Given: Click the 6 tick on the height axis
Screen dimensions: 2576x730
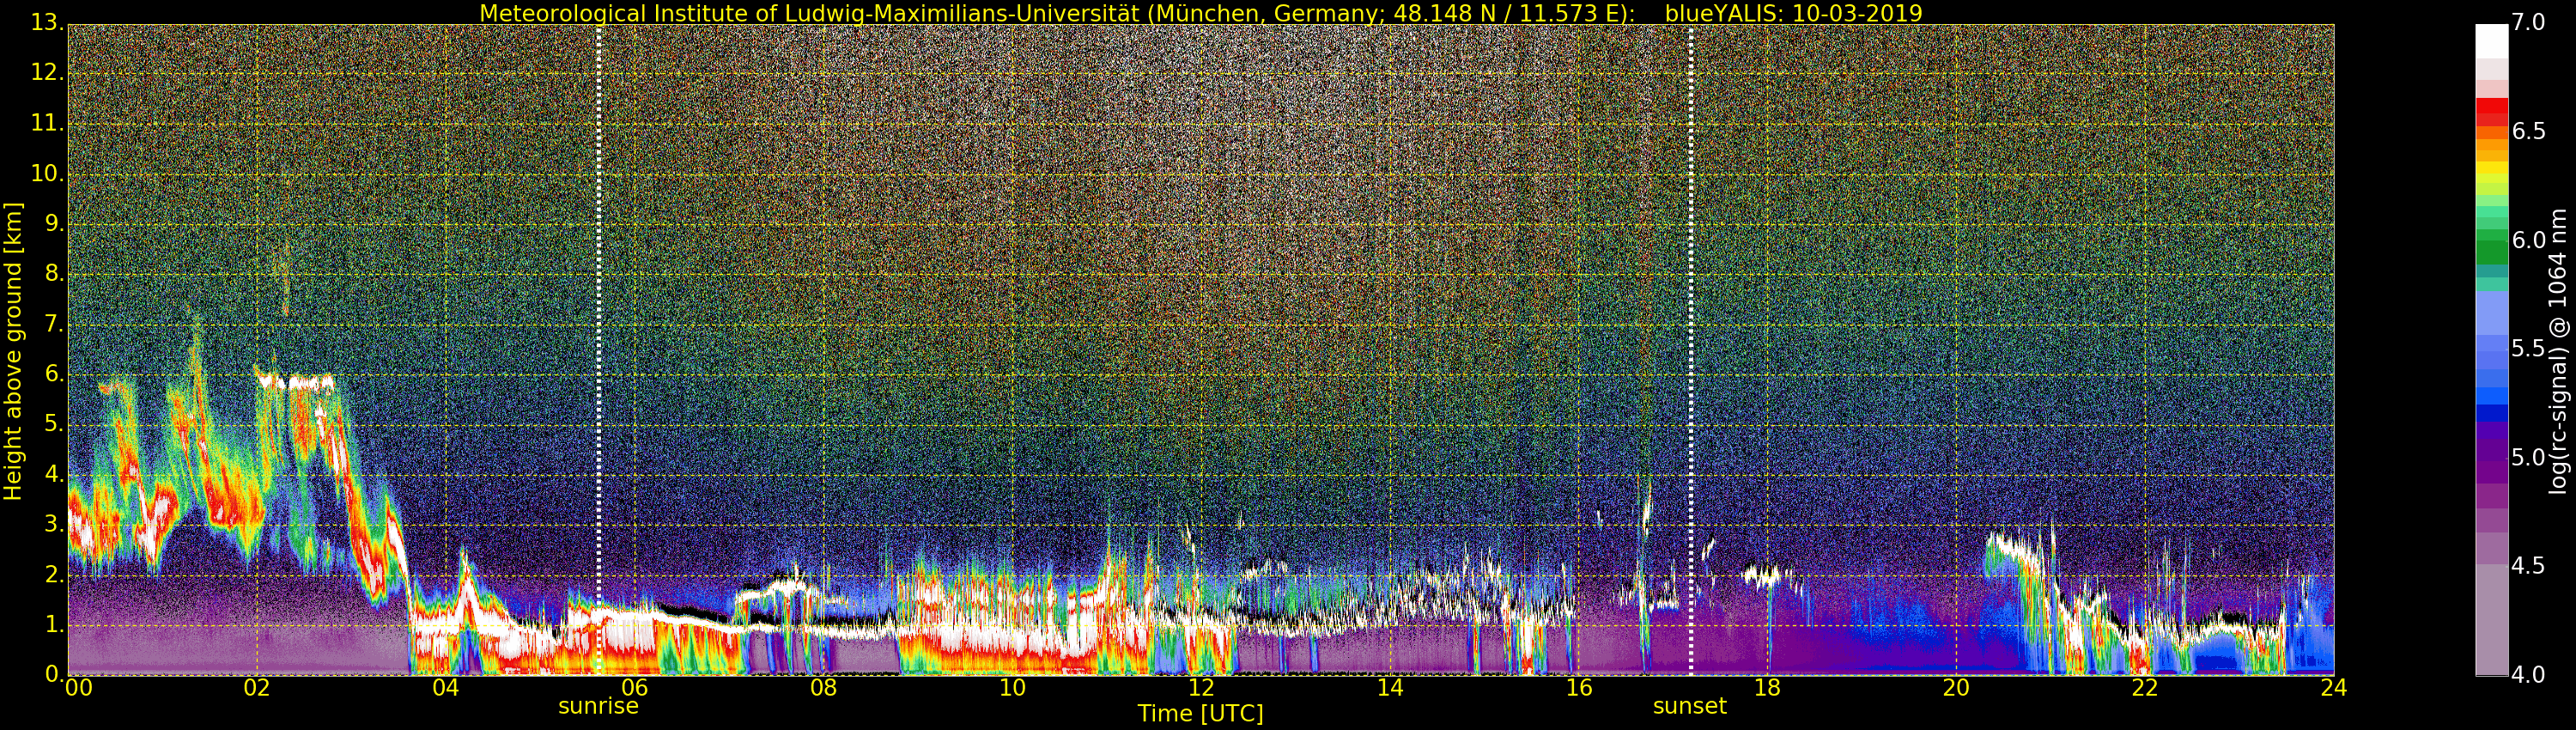Looking at the screenshot, I should [55, 374].
